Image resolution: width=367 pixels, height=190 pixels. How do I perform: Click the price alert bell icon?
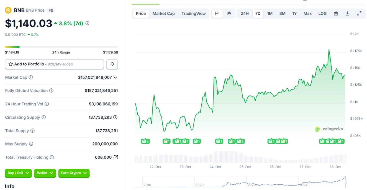coord(112,64)
